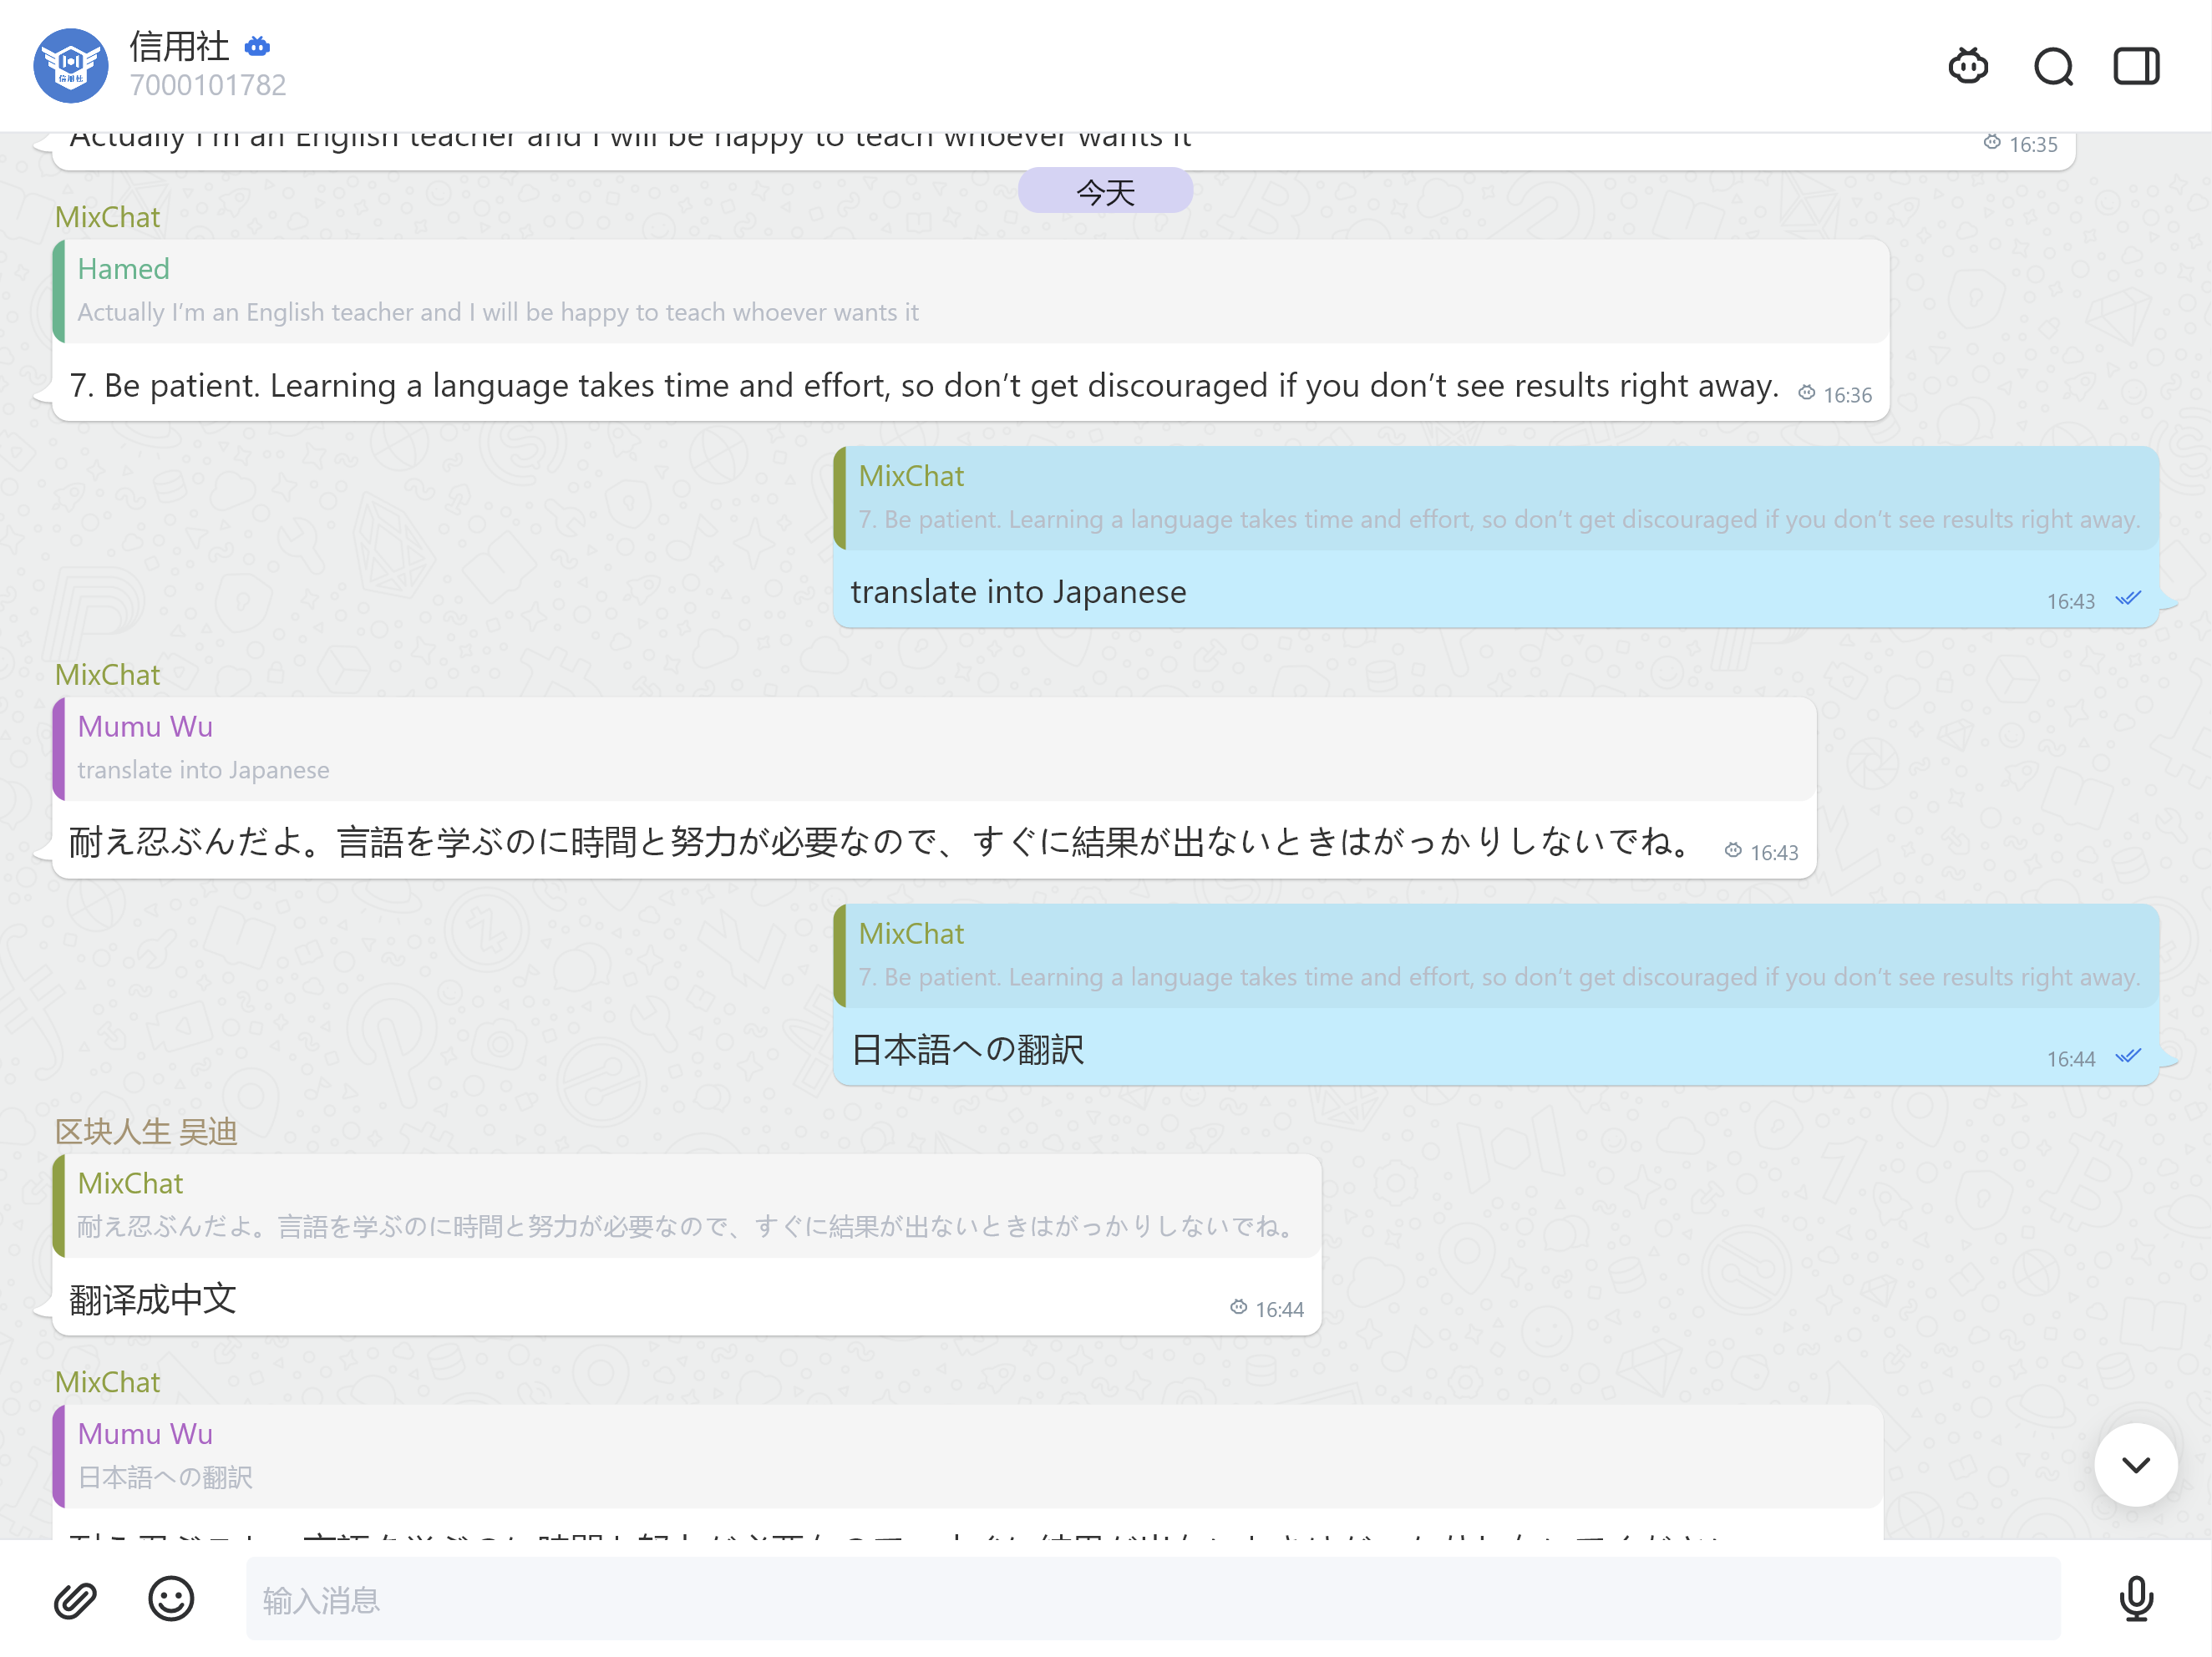The image size is (2212, 1657).
Task: Click the 信用社 chat title
Action: [180, 46]
